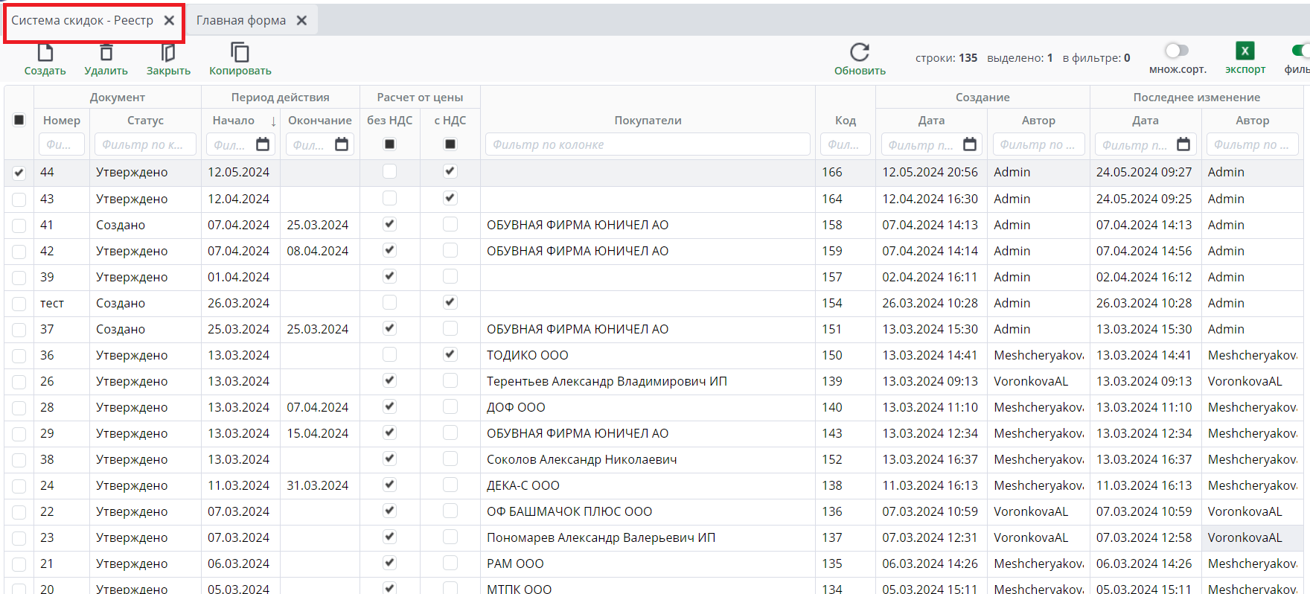Click the Refresh icon

(860, 53)
